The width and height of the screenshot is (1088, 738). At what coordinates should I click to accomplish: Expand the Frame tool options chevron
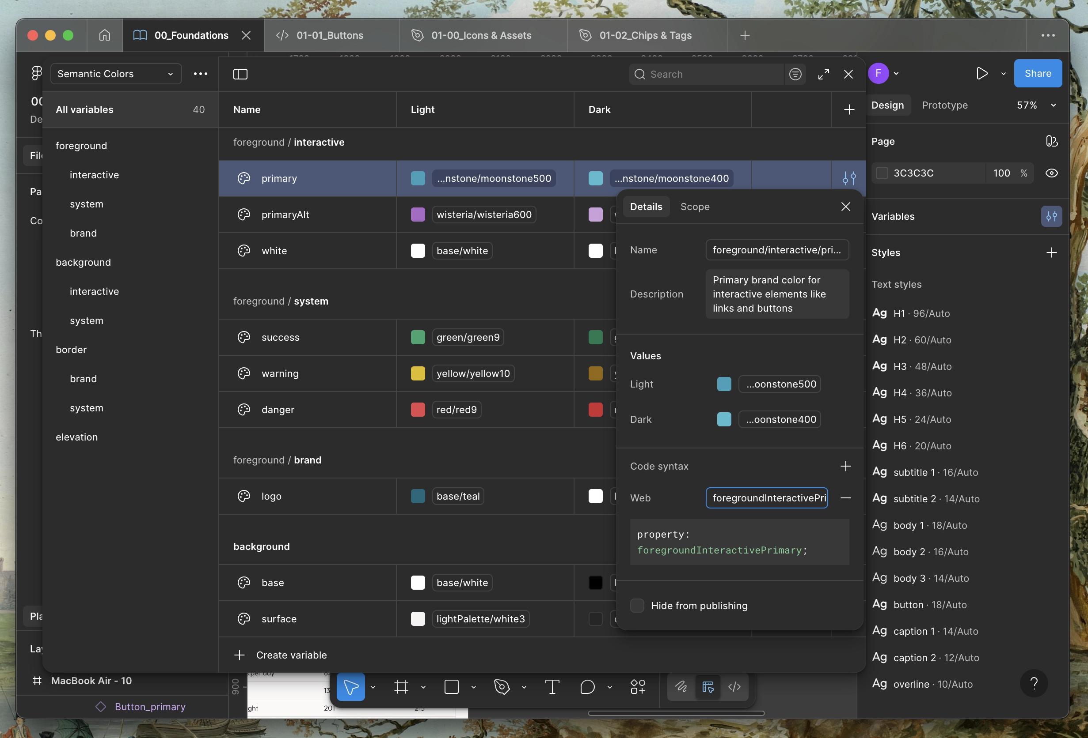(423, 687)
